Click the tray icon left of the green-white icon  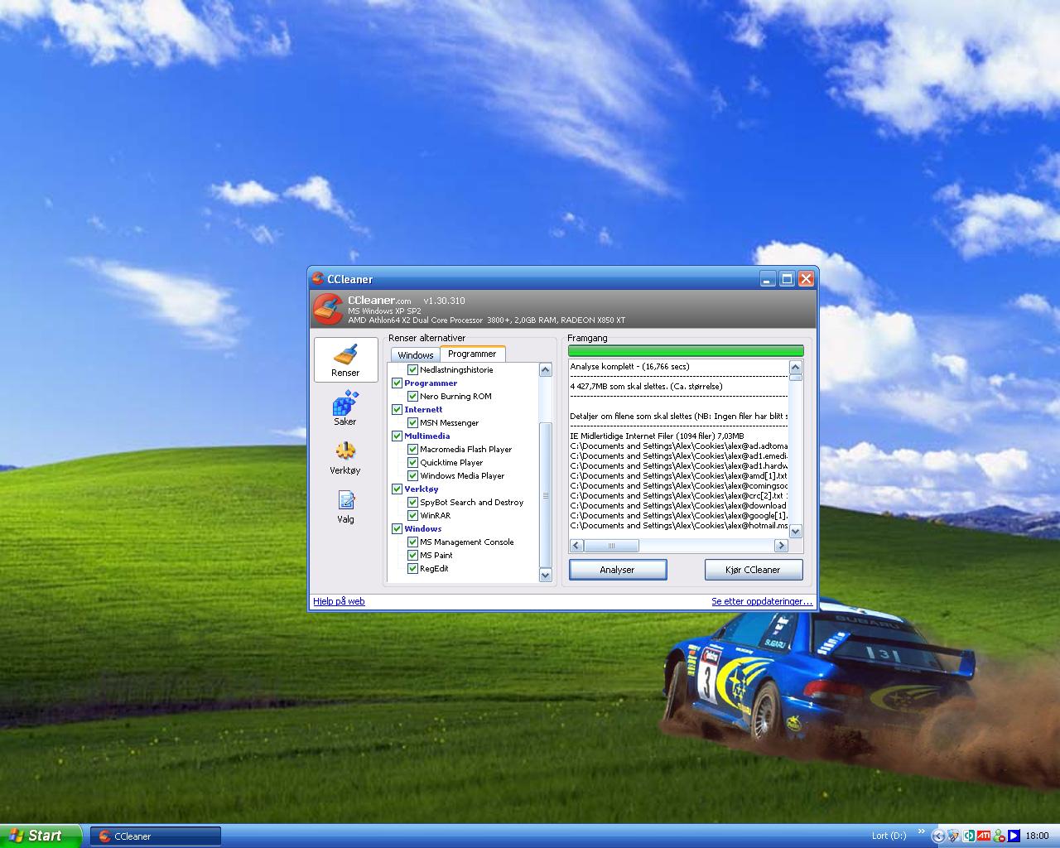954,836
